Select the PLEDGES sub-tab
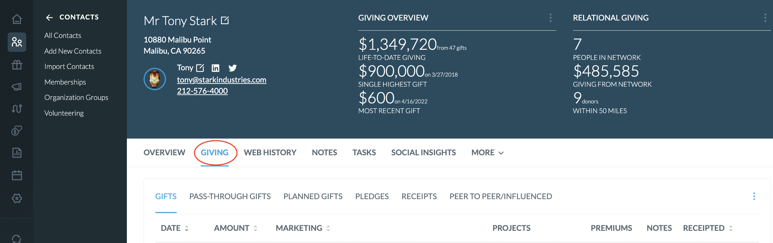 [x=372, y=196]
